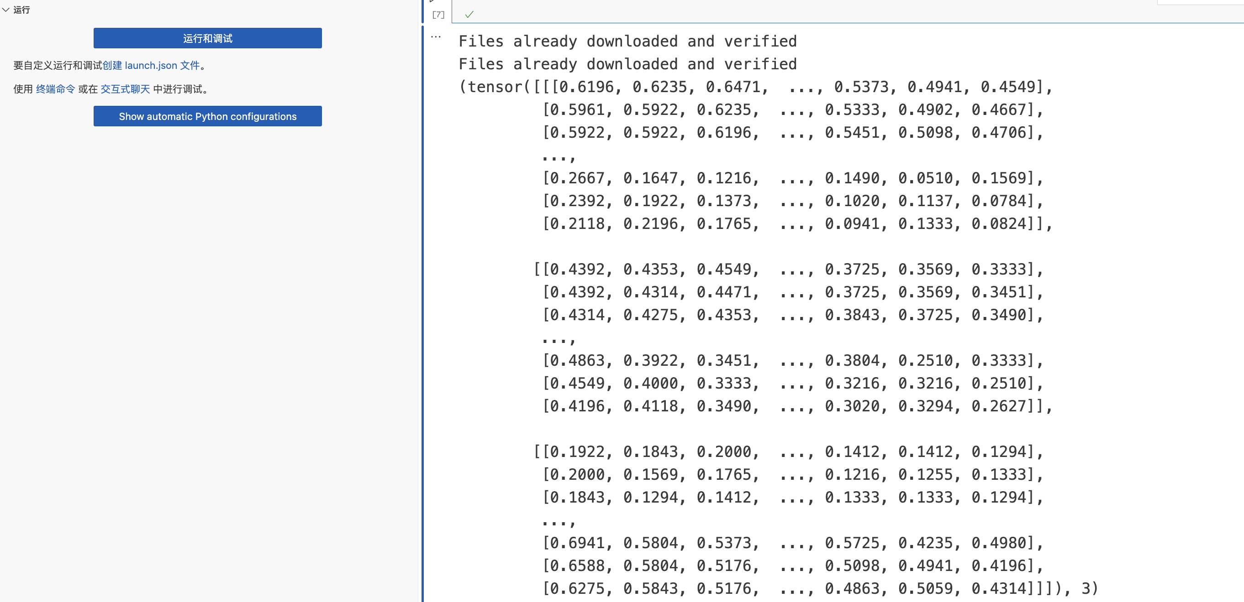Click second 'Files already downloaded' output line
This screenshot has height=602, width=1244.
627,64
